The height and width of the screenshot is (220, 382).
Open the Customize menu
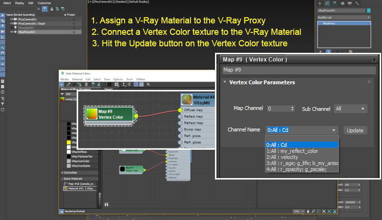(x=44, y=2)
